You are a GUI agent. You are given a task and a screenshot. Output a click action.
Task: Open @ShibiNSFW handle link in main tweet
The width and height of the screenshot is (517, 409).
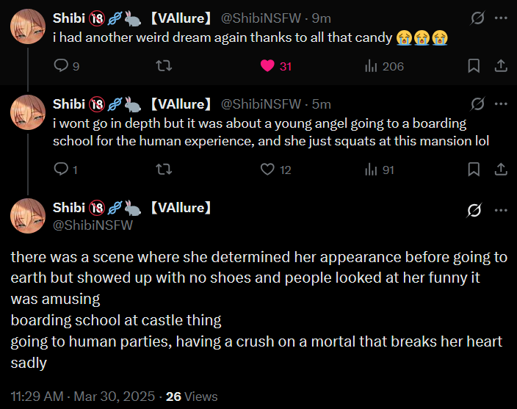click(93, 225)
